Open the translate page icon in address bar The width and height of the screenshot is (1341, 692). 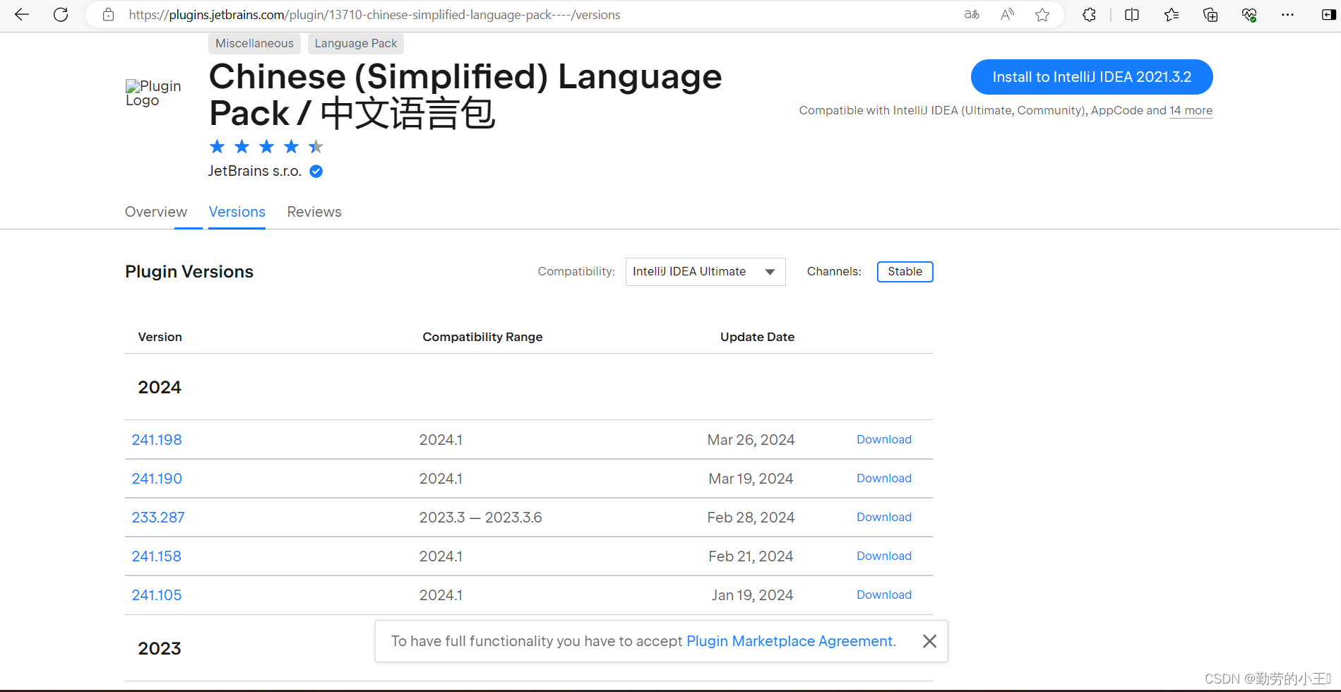click(x=972, y=15)
